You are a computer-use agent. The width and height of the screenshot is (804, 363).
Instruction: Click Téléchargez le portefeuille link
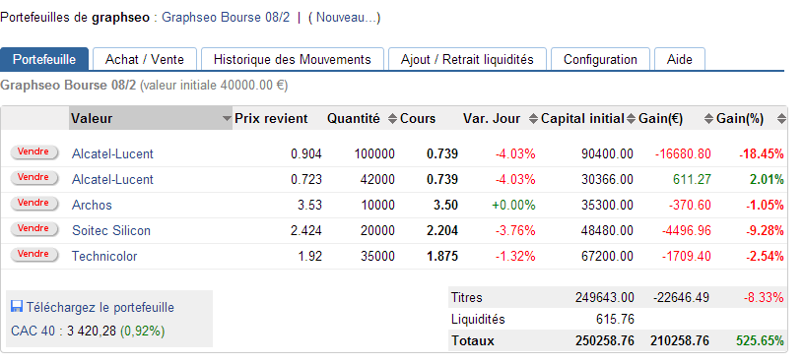coord(100,307)
